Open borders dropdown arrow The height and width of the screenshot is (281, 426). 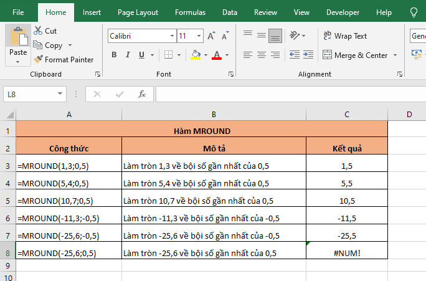point(179,55)
